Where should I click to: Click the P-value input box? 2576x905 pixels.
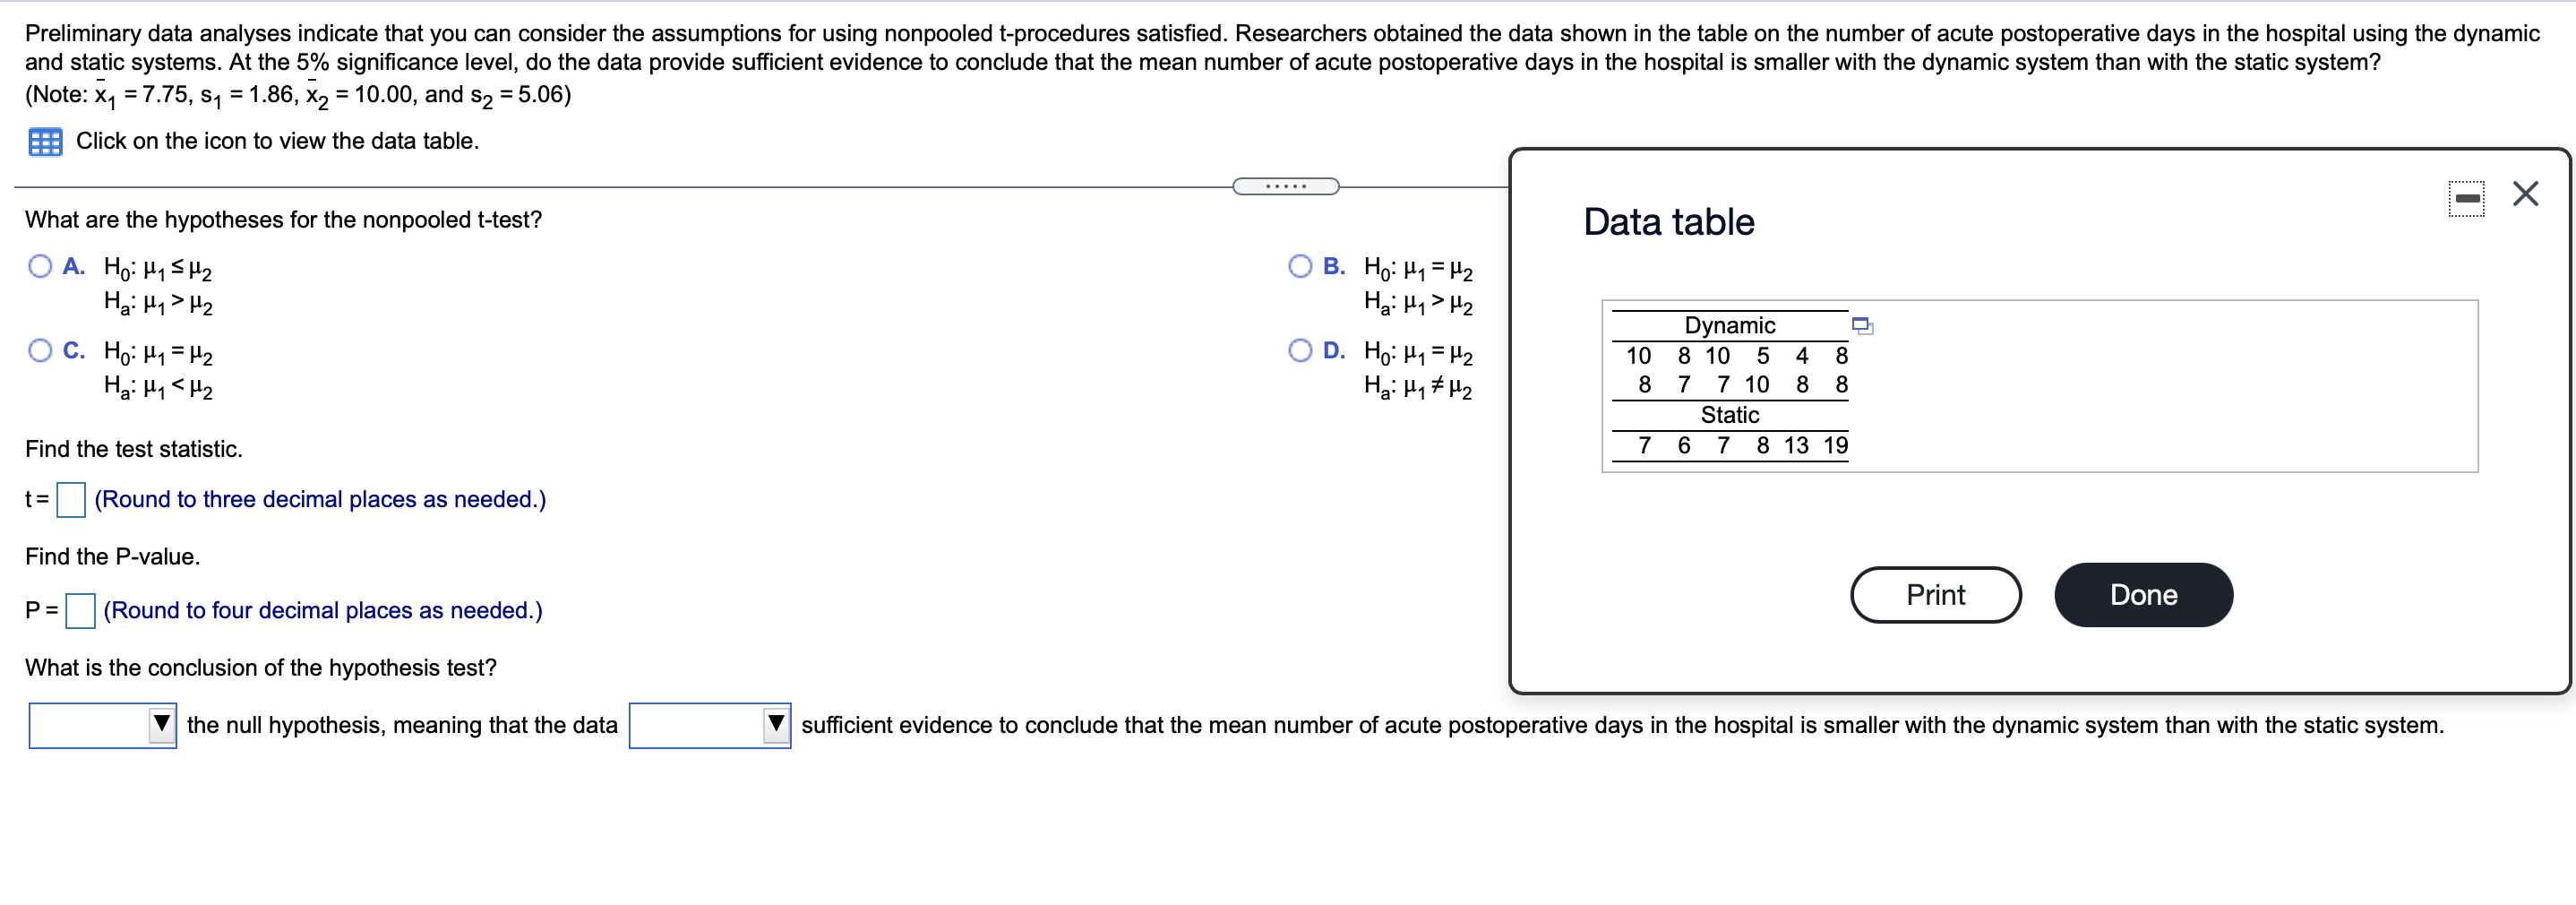tap(80, 610)
